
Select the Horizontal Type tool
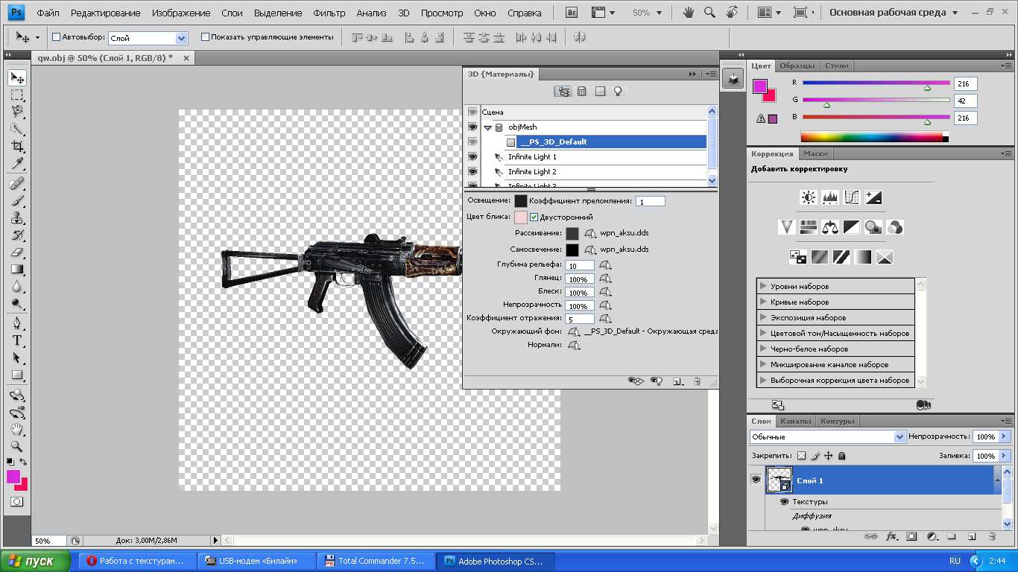[x=17, y=340]
